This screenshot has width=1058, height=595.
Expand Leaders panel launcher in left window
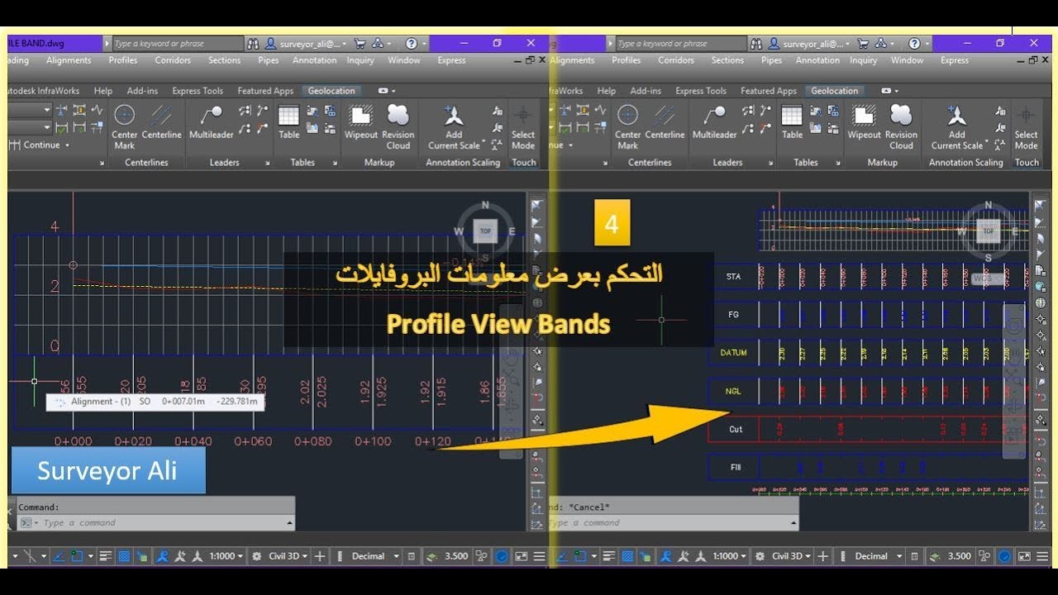[267, 163]
